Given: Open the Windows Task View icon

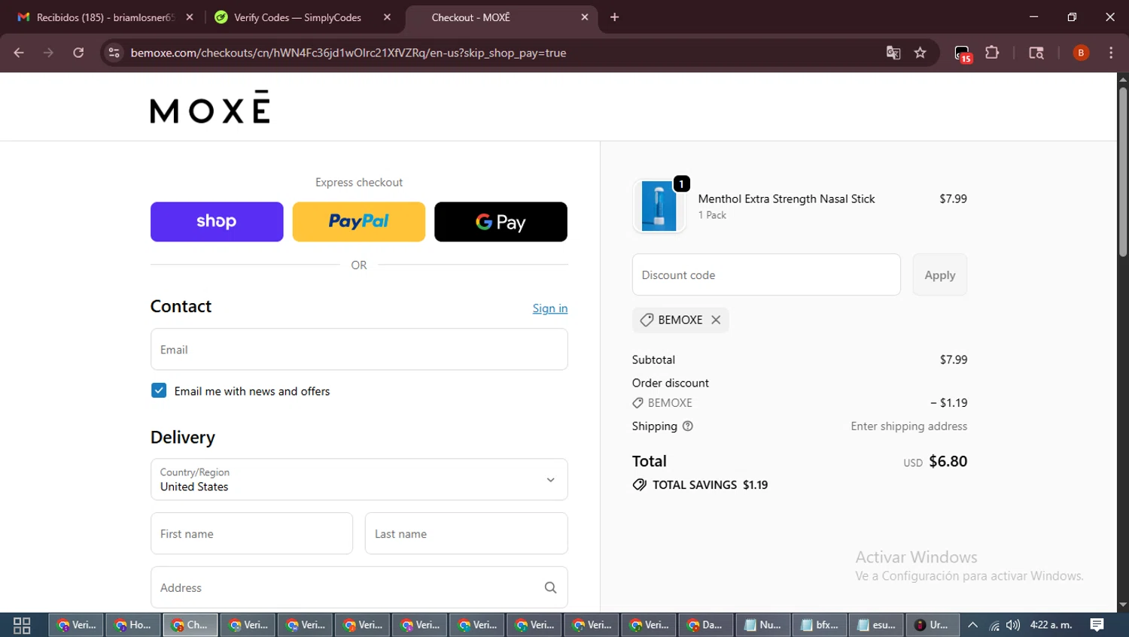Looking at the screenshot, I should coord(22,625).
